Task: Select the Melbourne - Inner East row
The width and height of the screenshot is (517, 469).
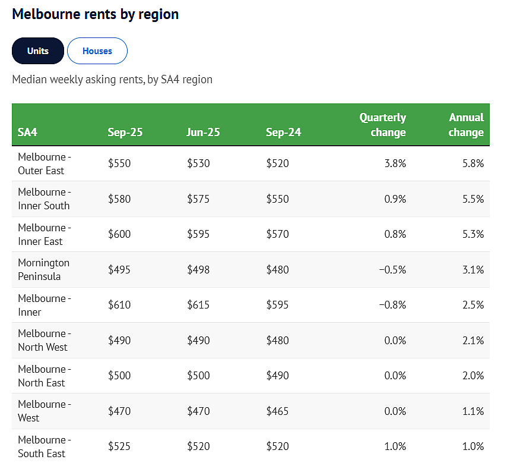Action: point(250,234)
